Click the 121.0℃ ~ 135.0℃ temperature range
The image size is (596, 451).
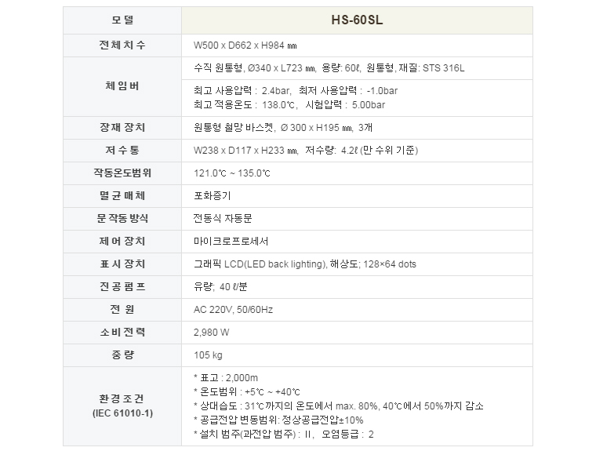click(232, 173)
